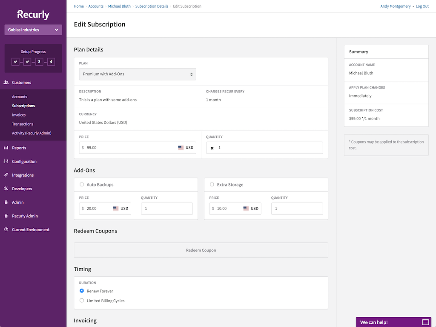This screenshot has width=436, height=327.
Task: Click Extra Storage price field 10.00
Action: (235, 209)
